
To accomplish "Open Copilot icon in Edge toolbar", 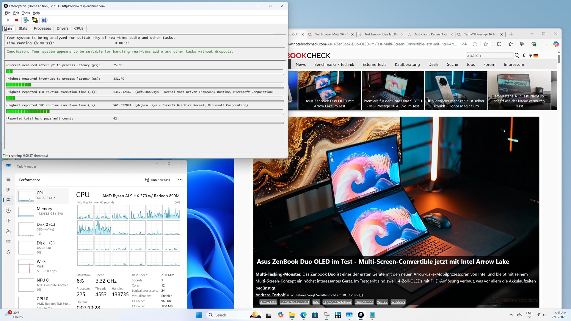I will pos(556,44).
